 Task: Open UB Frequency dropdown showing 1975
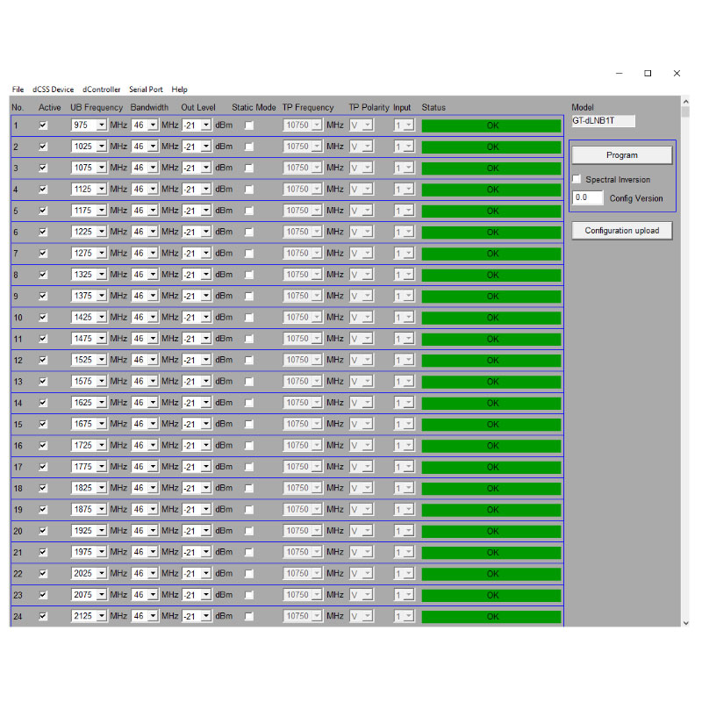tap(102, 553)
